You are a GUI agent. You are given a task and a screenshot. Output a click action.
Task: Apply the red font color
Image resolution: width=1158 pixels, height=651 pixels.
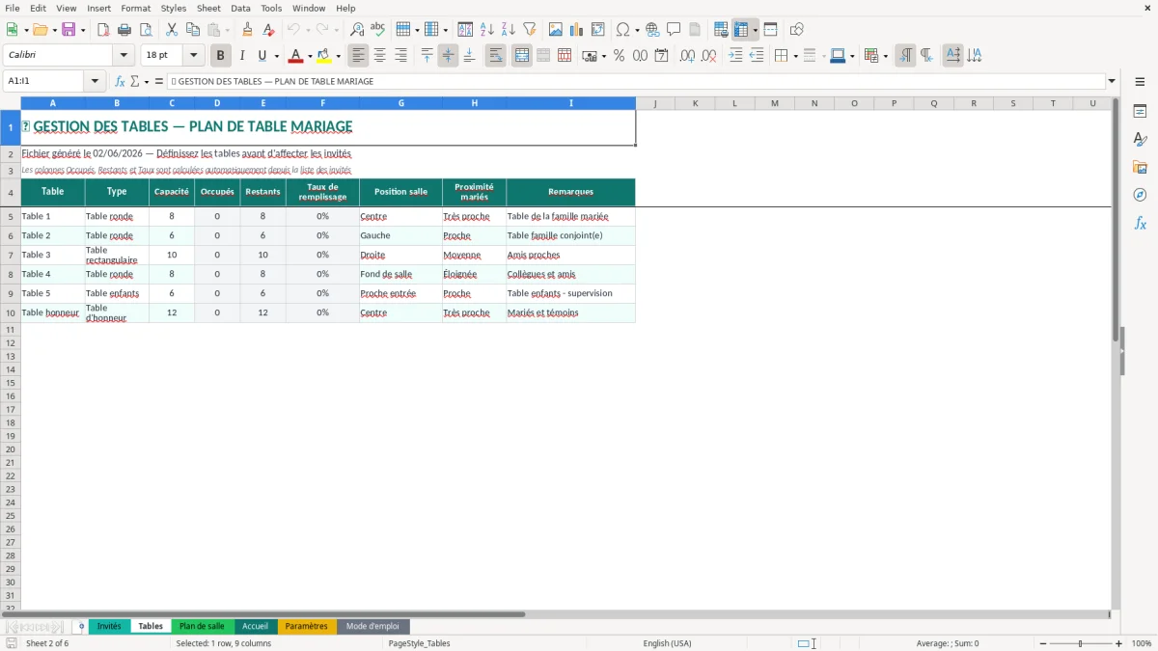(296, 56)
